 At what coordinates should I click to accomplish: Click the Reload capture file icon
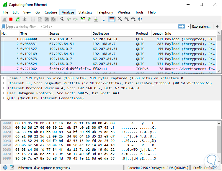click(53, 19)
